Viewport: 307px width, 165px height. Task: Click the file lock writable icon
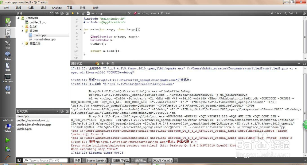point(83,13)
